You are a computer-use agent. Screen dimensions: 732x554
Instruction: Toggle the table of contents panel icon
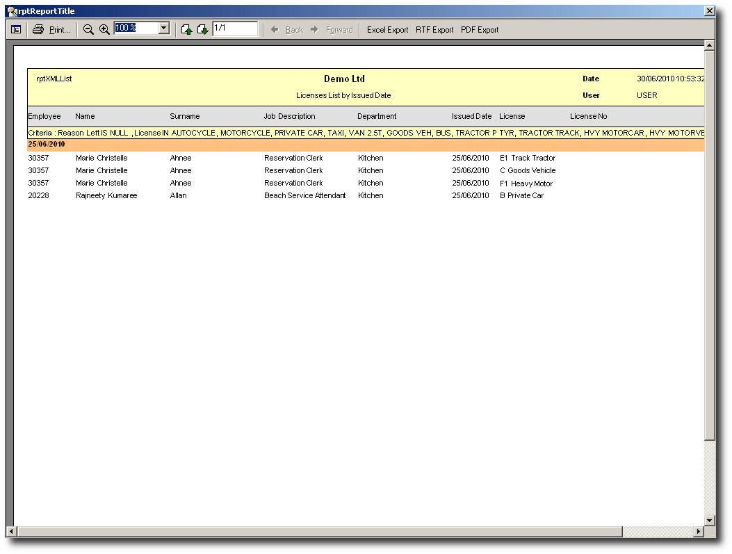point(16,30)
